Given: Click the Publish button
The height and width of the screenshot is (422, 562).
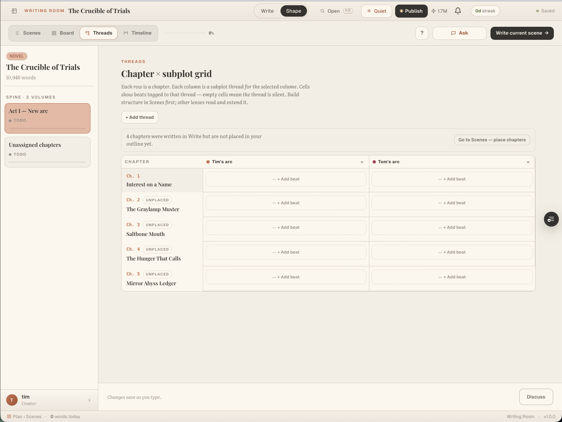Looking at the screenshot, I should click(x=411, y=11).
